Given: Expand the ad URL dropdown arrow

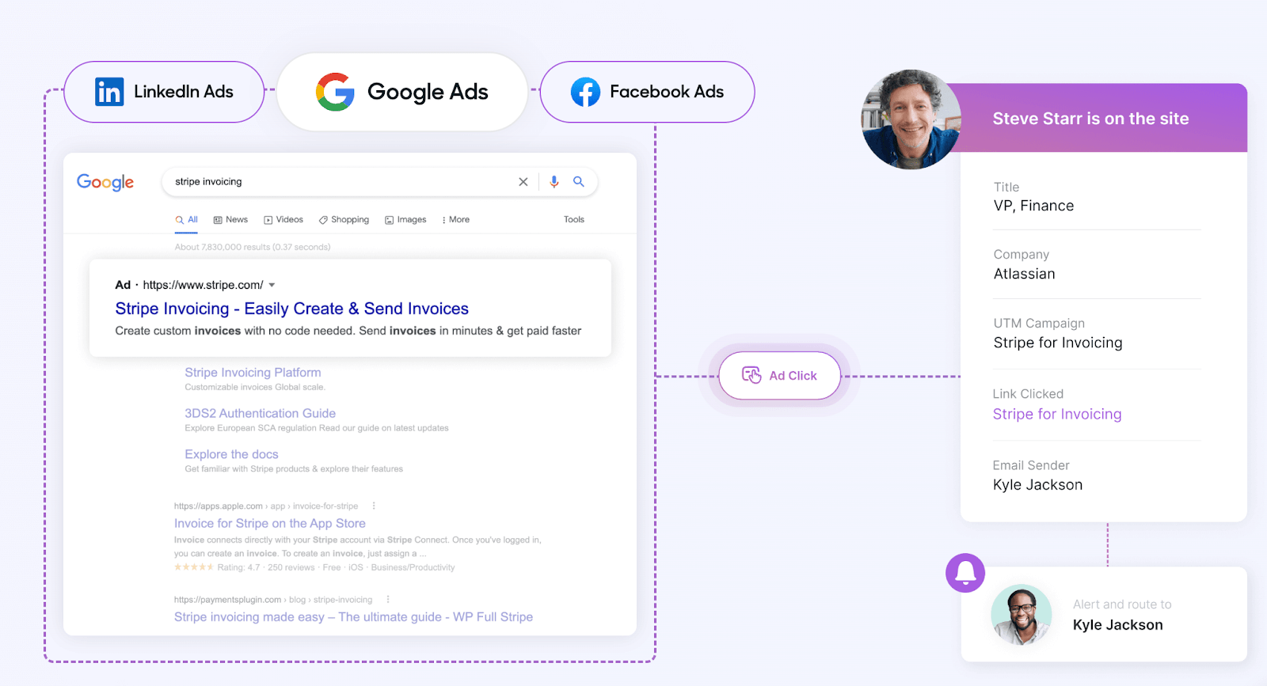Looking at the screenshot, I should point(272,285).
